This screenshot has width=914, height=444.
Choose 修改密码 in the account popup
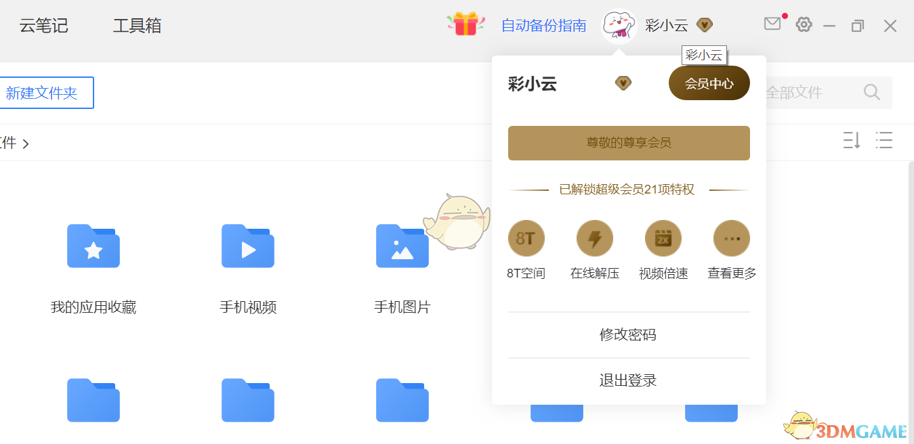629,335
